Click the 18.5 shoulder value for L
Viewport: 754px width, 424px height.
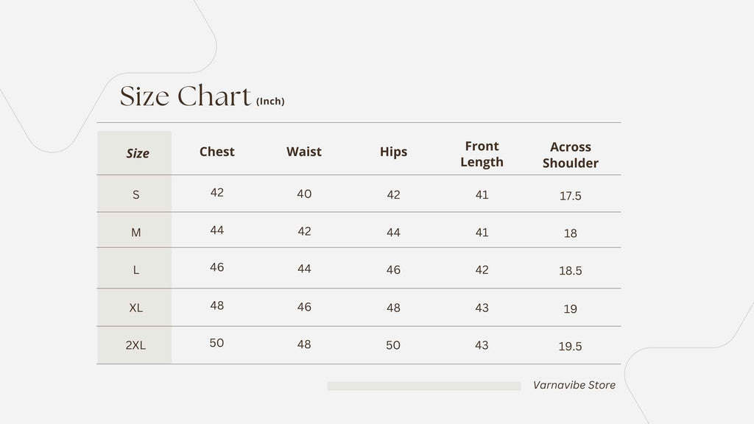(x=571, y=271)
